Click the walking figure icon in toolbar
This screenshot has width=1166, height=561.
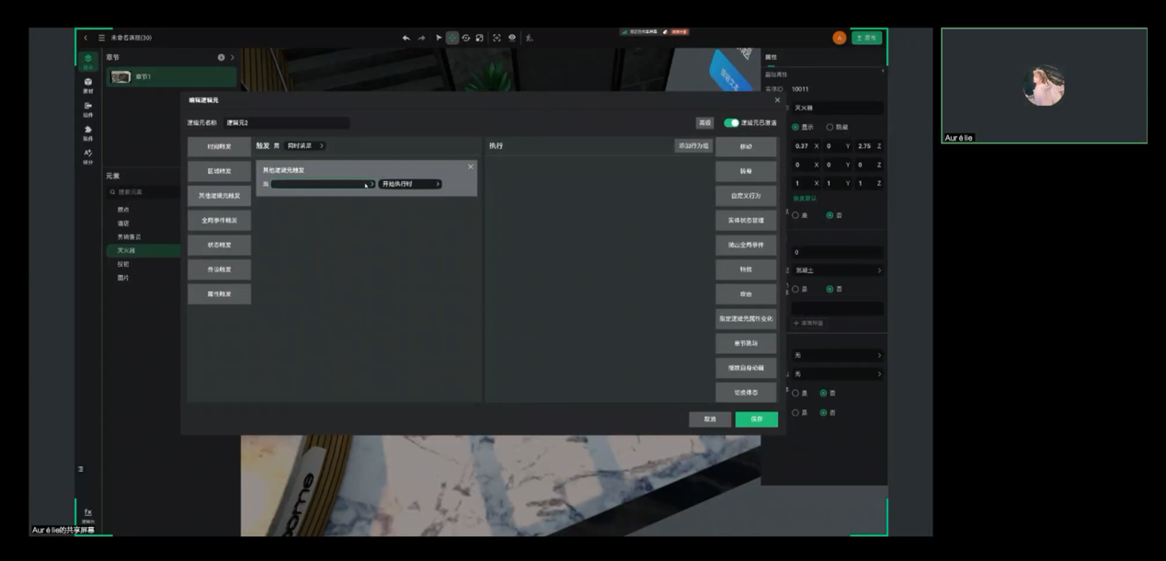pos(529,38)
